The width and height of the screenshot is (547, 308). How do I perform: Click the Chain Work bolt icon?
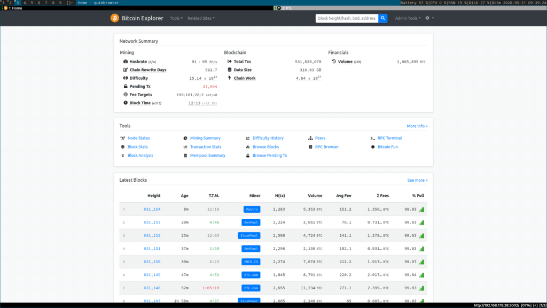coord(230,78)
